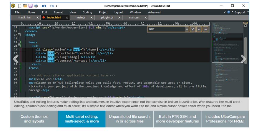Expand the href search history dropdown
259x134 pixels.
pyautogui.click(x=187, y=29)
